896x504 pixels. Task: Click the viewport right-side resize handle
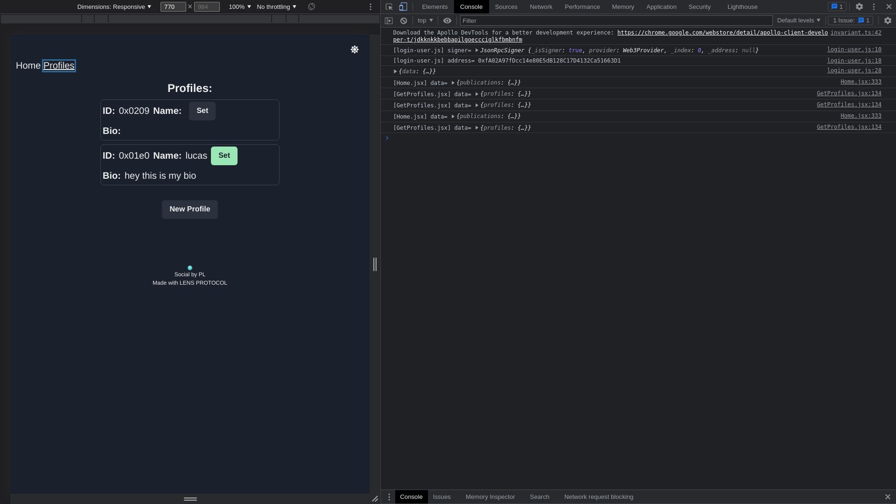375,264
